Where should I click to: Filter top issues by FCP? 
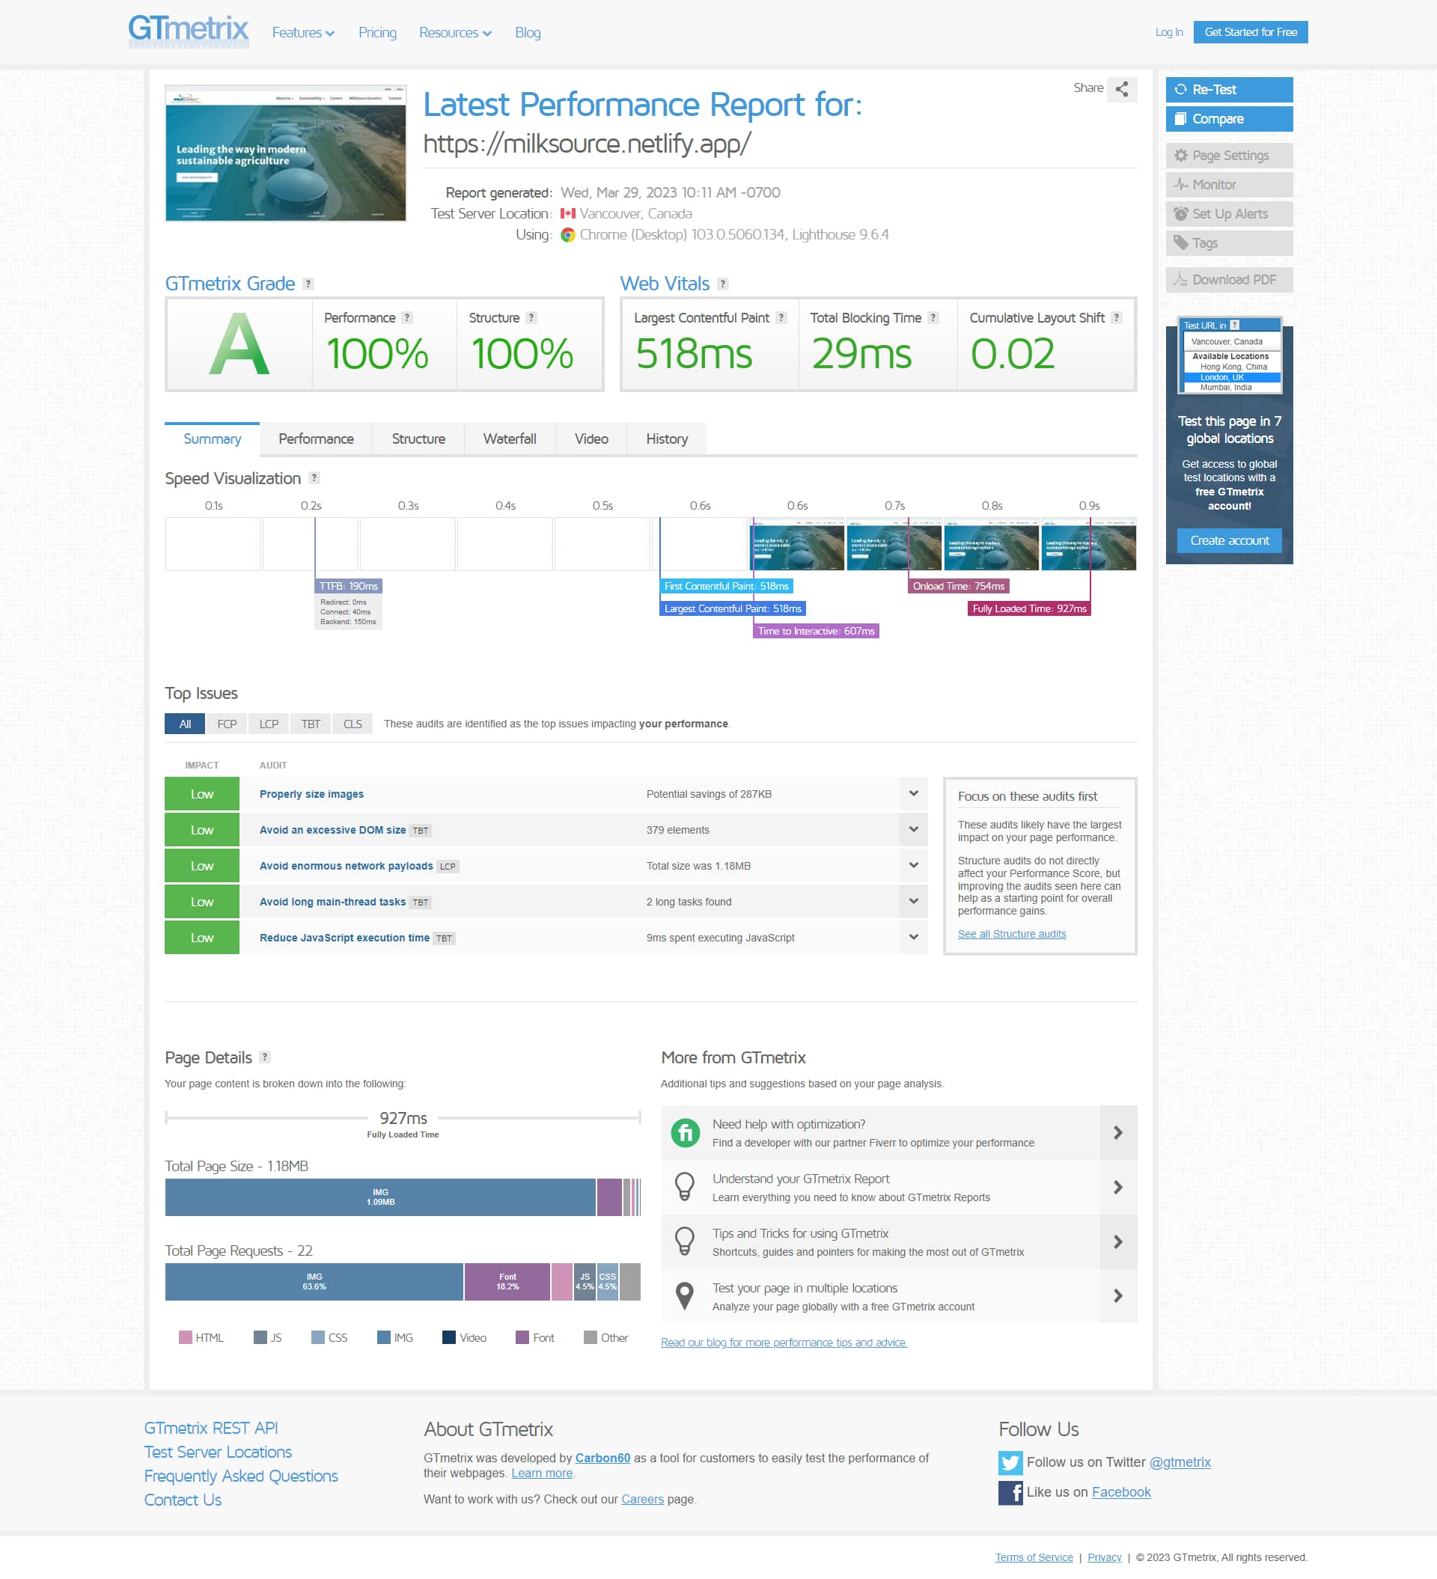coord(227,724)
